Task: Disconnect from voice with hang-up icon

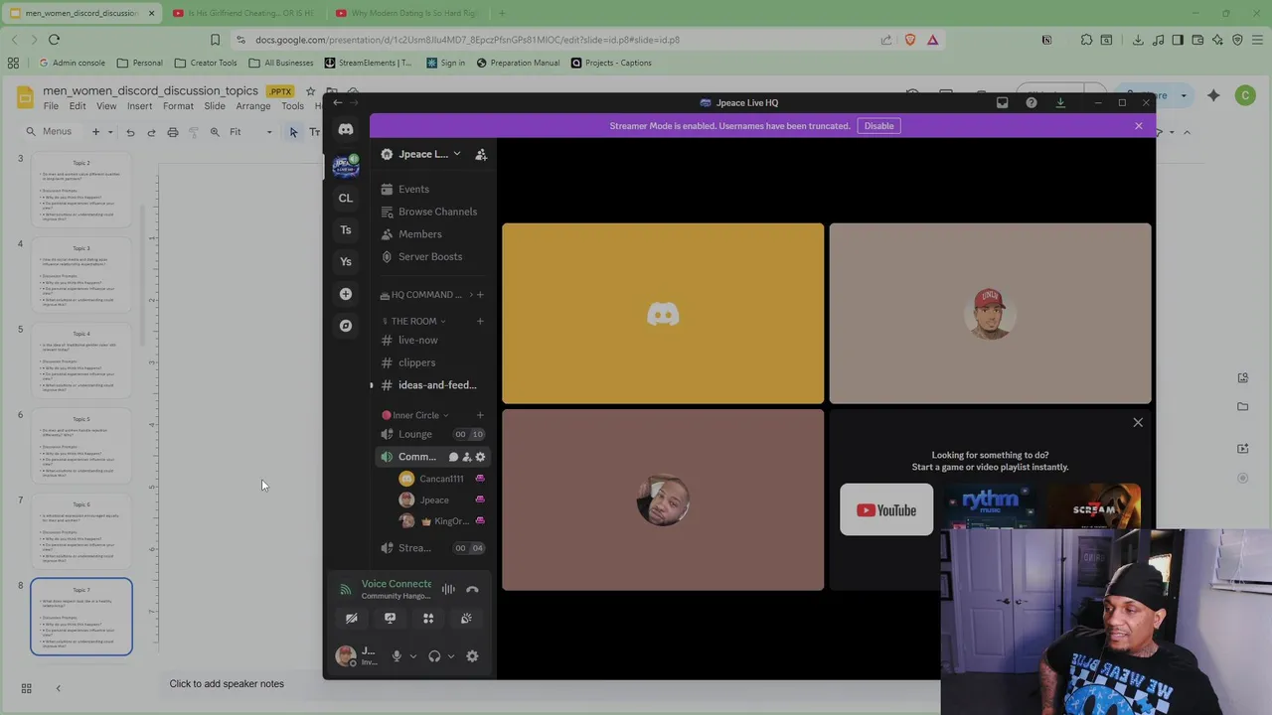Action: point(472,590)
